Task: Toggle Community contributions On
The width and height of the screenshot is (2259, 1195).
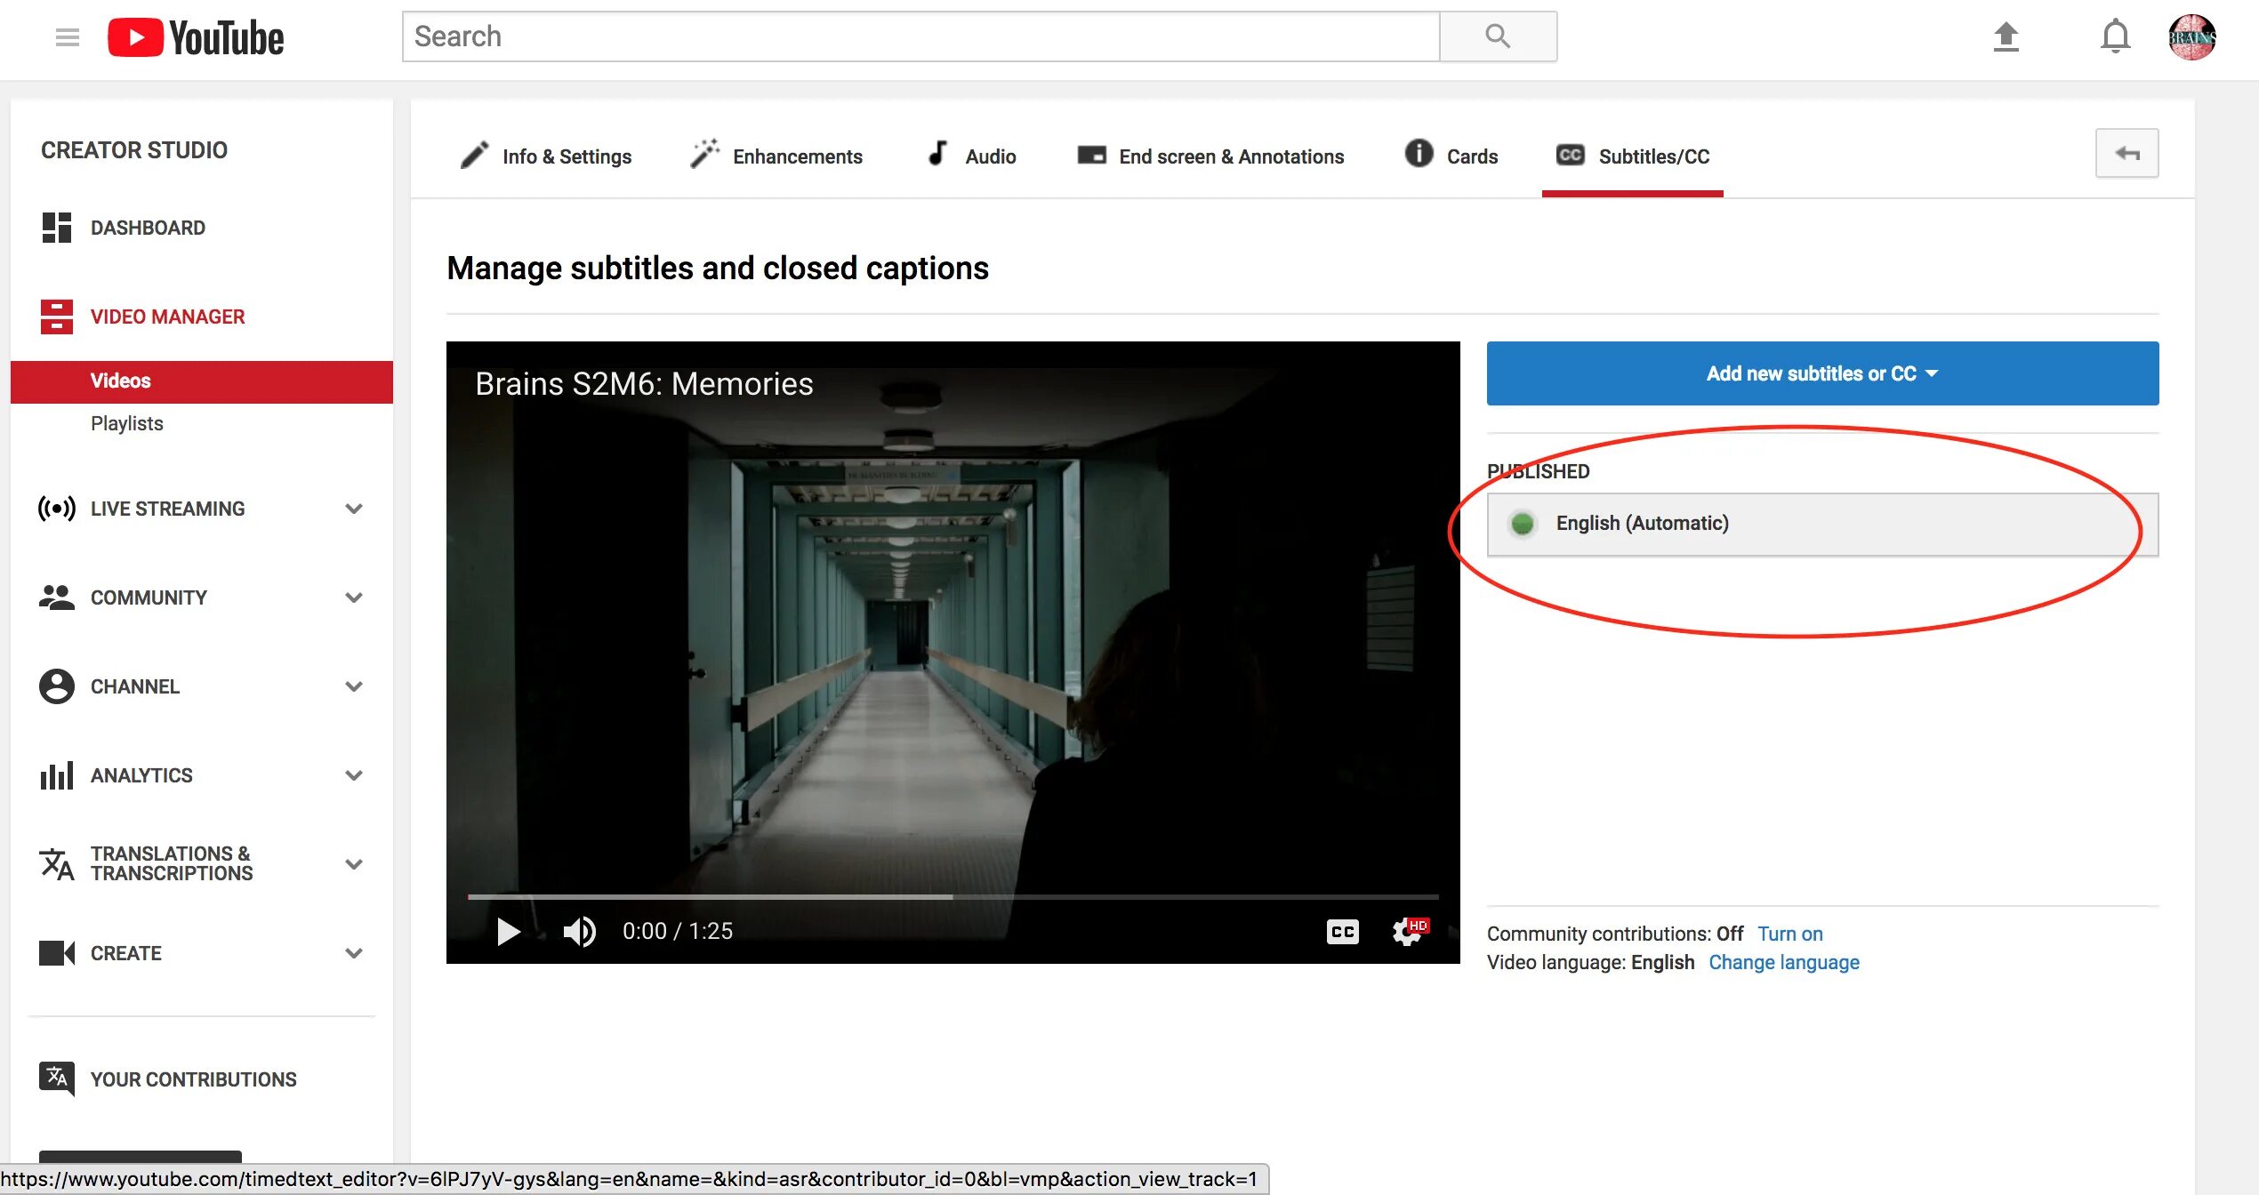Action: (x=1790, y=932)
